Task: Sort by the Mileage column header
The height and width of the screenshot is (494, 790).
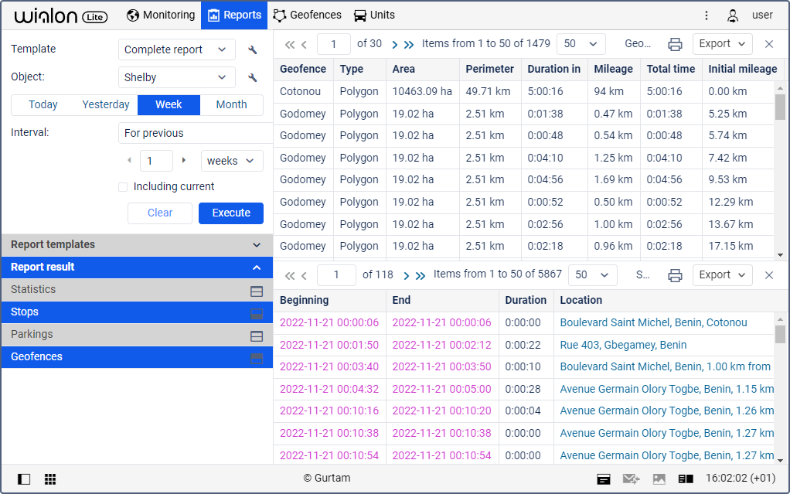Action: (x=613, y=70)
